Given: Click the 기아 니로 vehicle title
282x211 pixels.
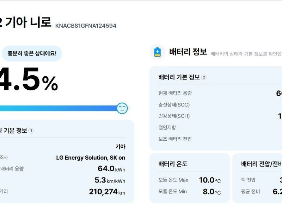Looking at the screenshot, I should point(28,22).
